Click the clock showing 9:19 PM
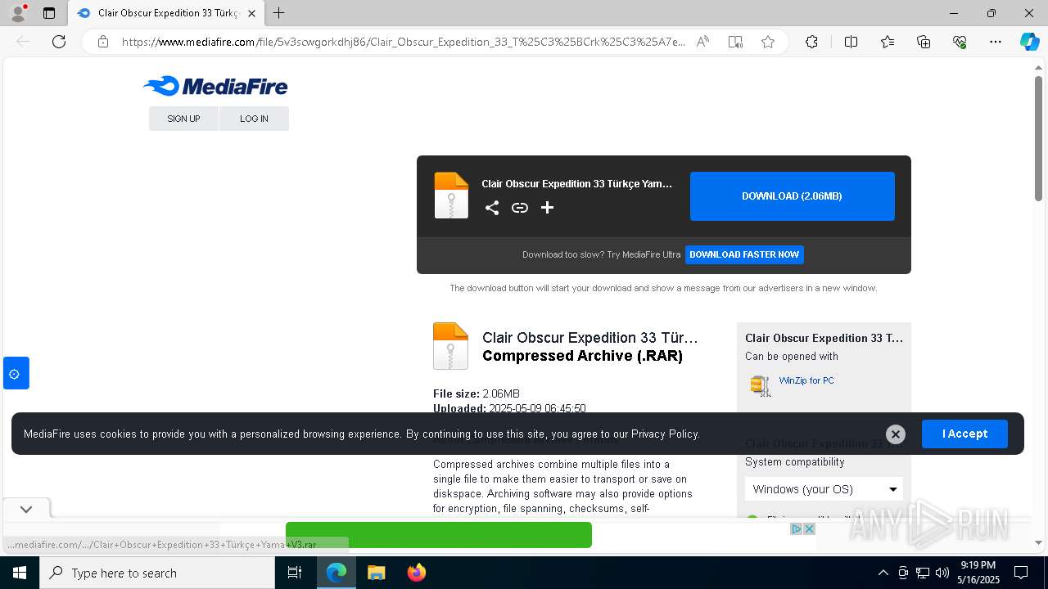The image size is (1048, 589). (x=978, y=565)
